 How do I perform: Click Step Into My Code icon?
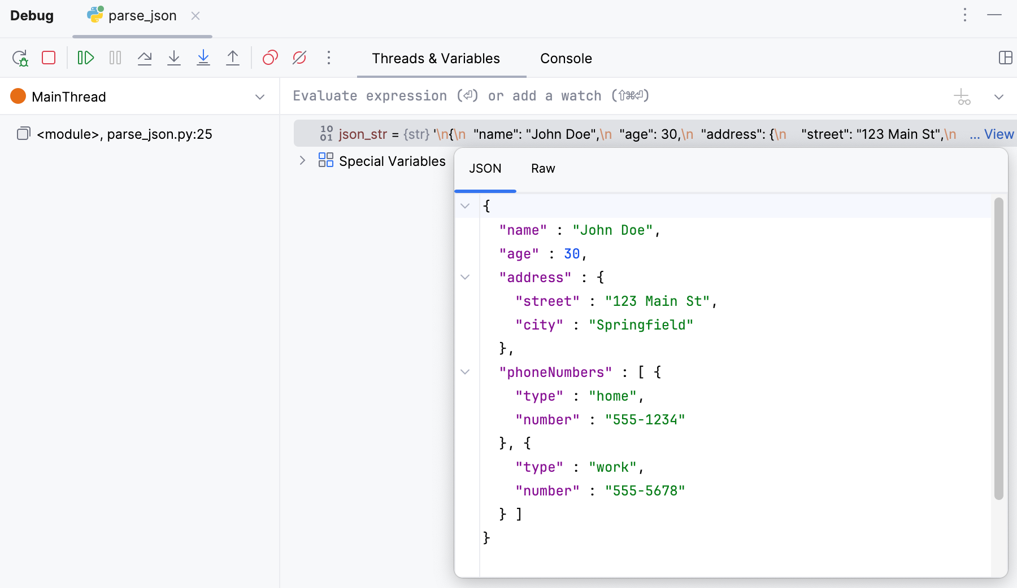[x=203, y=58]
